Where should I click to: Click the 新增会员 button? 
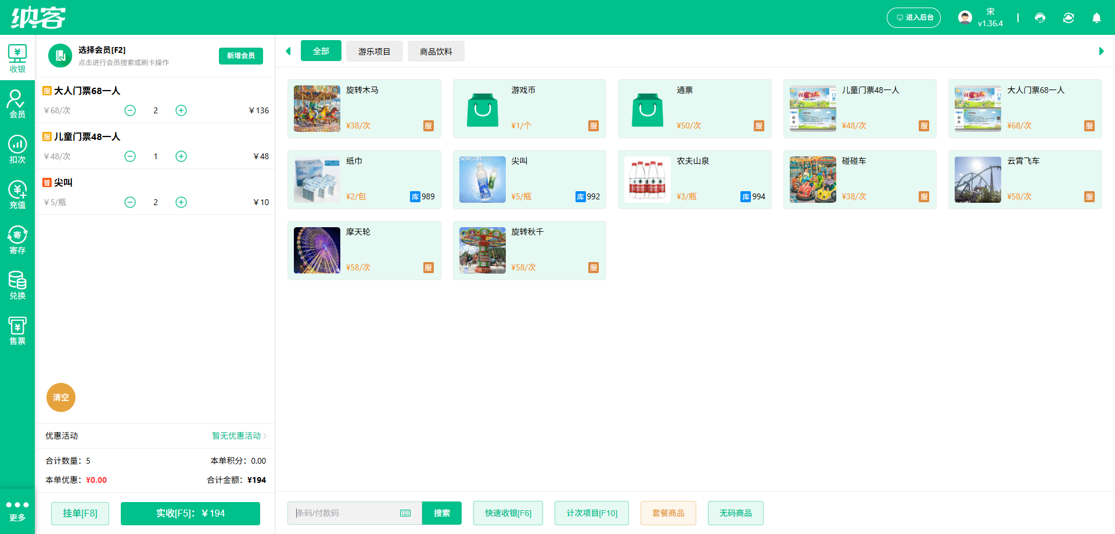[x=241, y=56]
